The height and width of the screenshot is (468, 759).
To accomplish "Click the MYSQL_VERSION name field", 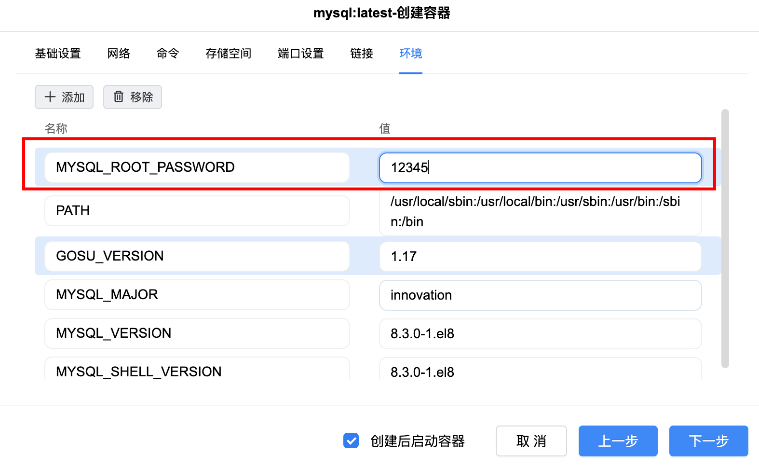I will 197,333.
